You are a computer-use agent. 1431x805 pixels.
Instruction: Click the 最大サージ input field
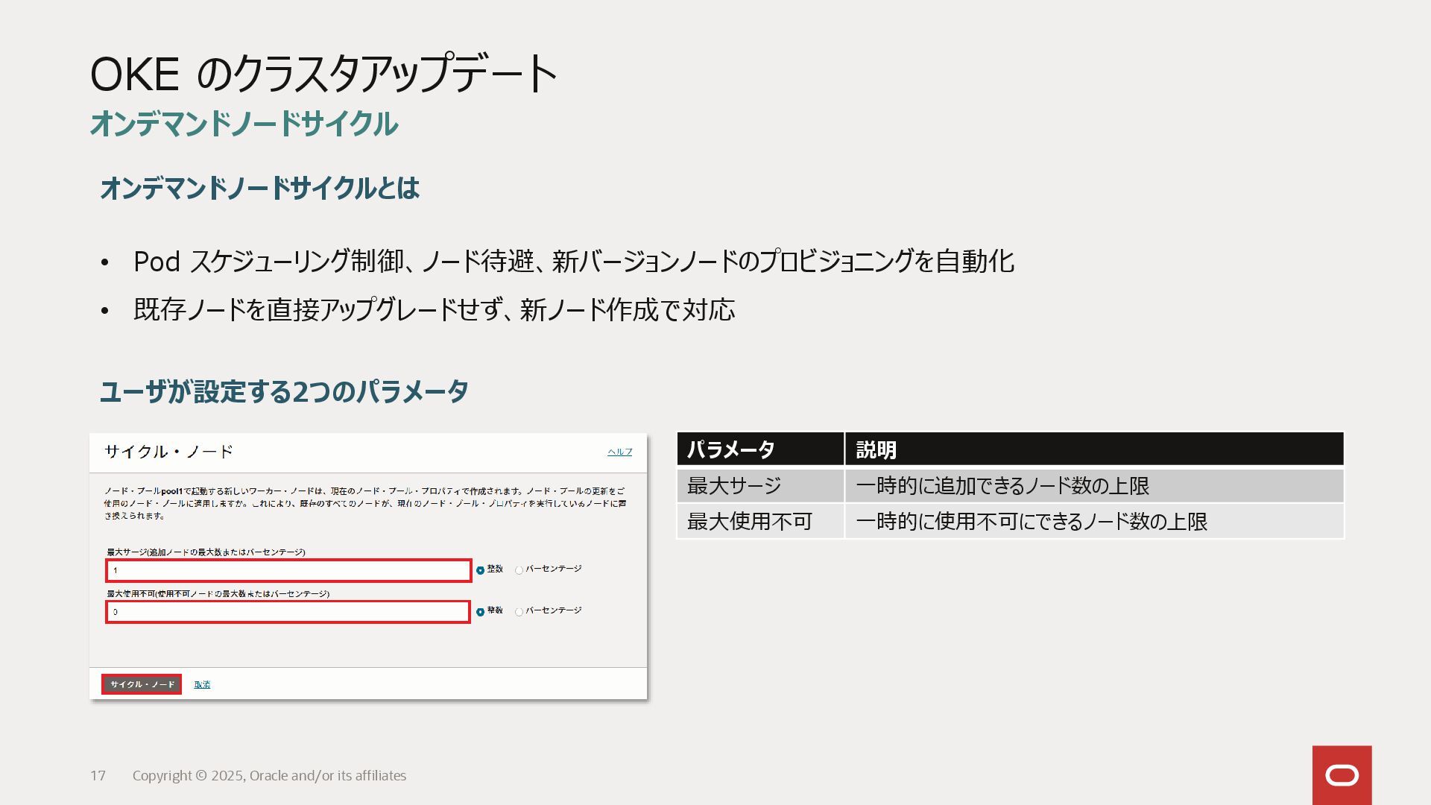[x=288, y=570]
